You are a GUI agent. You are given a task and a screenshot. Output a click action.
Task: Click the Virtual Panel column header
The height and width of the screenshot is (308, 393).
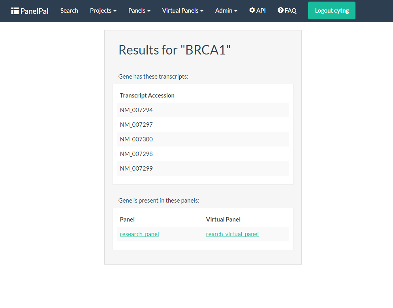223,220
